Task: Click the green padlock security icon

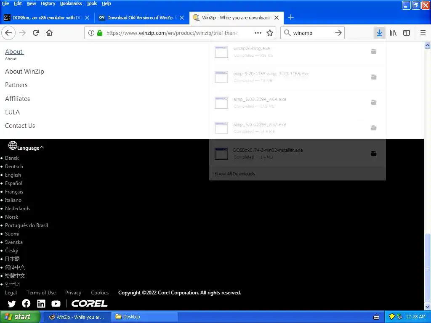Action: pyautogui.click(x=100, y=33)
